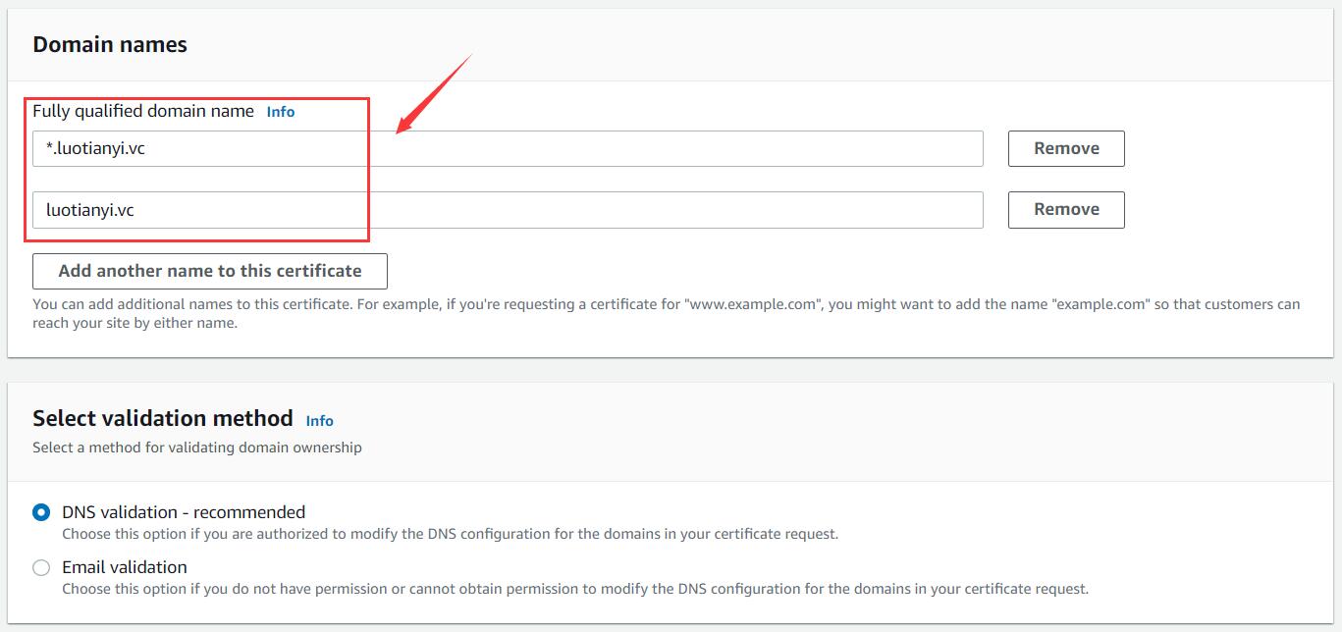This screenshot has height=632, width=1342.
Task: Select the Email validation radio button
Action: (x=41, y=567)
